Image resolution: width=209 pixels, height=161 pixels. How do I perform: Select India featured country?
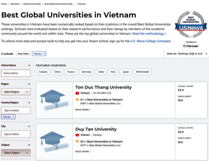[101, 72]
